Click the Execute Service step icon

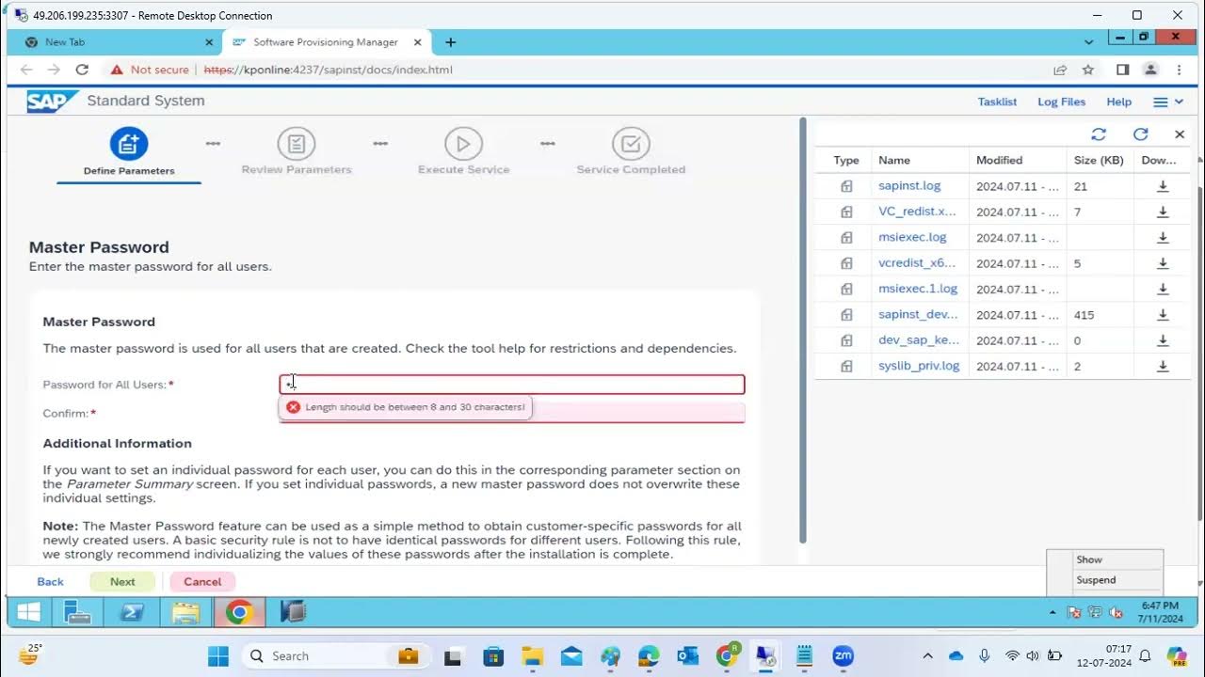tap(463, 144)
